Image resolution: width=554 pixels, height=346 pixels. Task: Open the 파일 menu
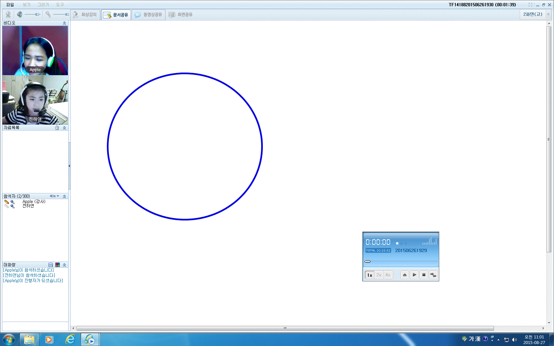(10, 5)
